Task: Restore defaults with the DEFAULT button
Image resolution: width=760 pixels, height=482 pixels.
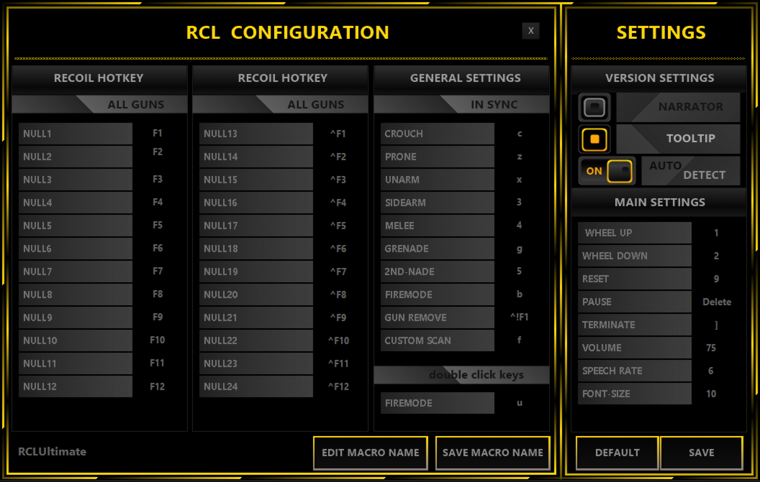Action: pyautogui.click(x=617, y=453)
